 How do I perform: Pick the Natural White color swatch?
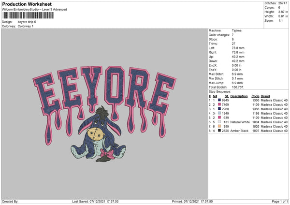219,122
